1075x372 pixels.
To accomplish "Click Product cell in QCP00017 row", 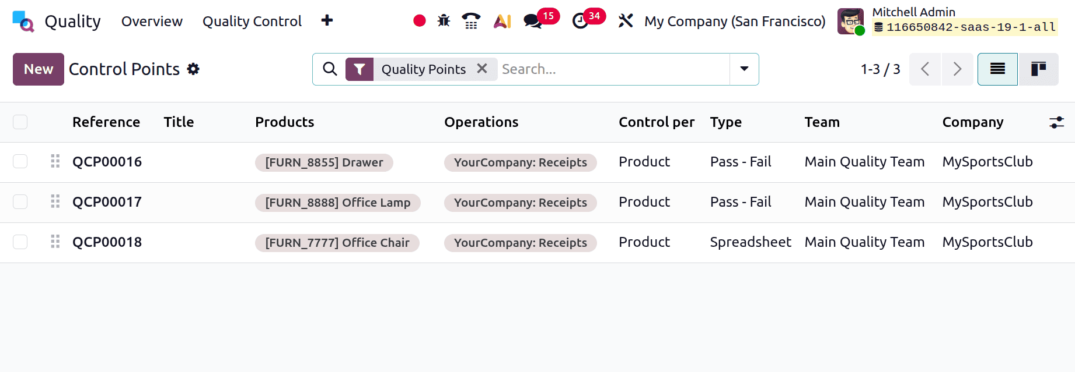I will [644, 202].
